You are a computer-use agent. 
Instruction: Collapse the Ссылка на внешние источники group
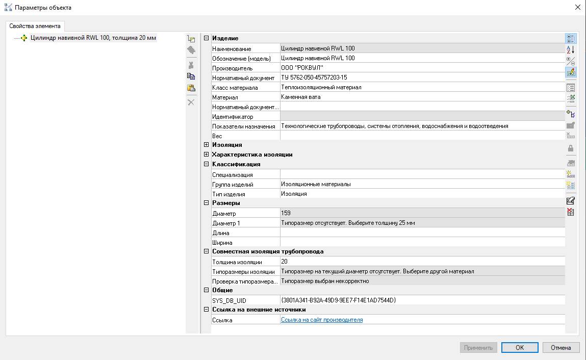pyautogui.click(x=206, y=310)
